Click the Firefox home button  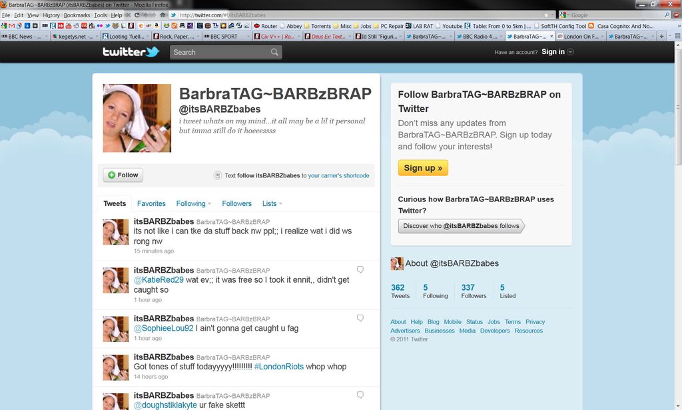163,15
